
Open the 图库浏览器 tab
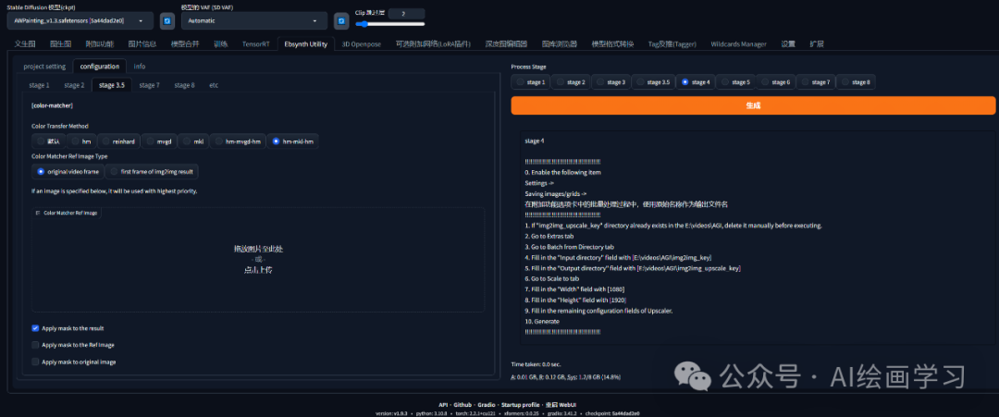[x=560, y=44]
